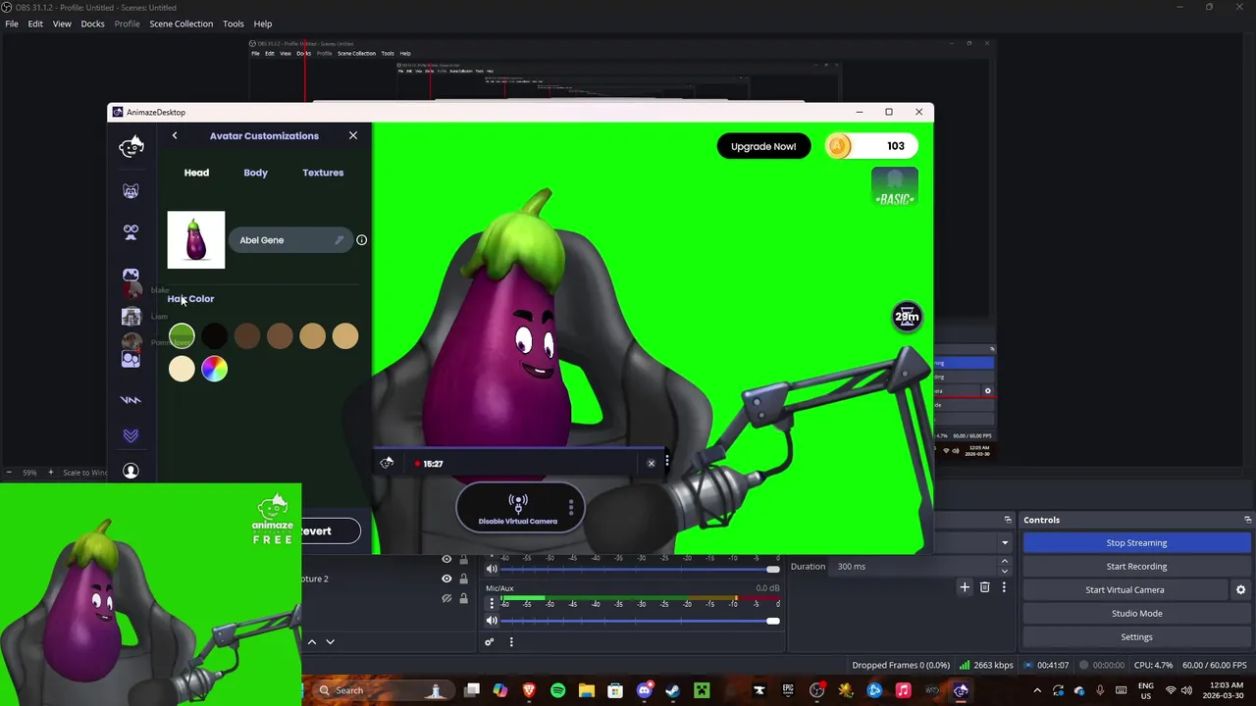This screenshot has height=706, width=1256.
Task: Float the Controls dock using its header icon
Action: [x=1247, y=520]
